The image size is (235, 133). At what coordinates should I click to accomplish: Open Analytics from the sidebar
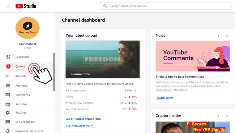[x=21, y=86]
